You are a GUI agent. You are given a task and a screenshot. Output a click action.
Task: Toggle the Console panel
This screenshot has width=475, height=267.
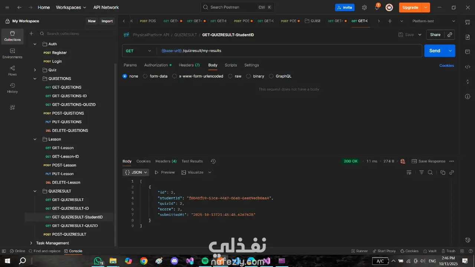[x=73, y=251]
